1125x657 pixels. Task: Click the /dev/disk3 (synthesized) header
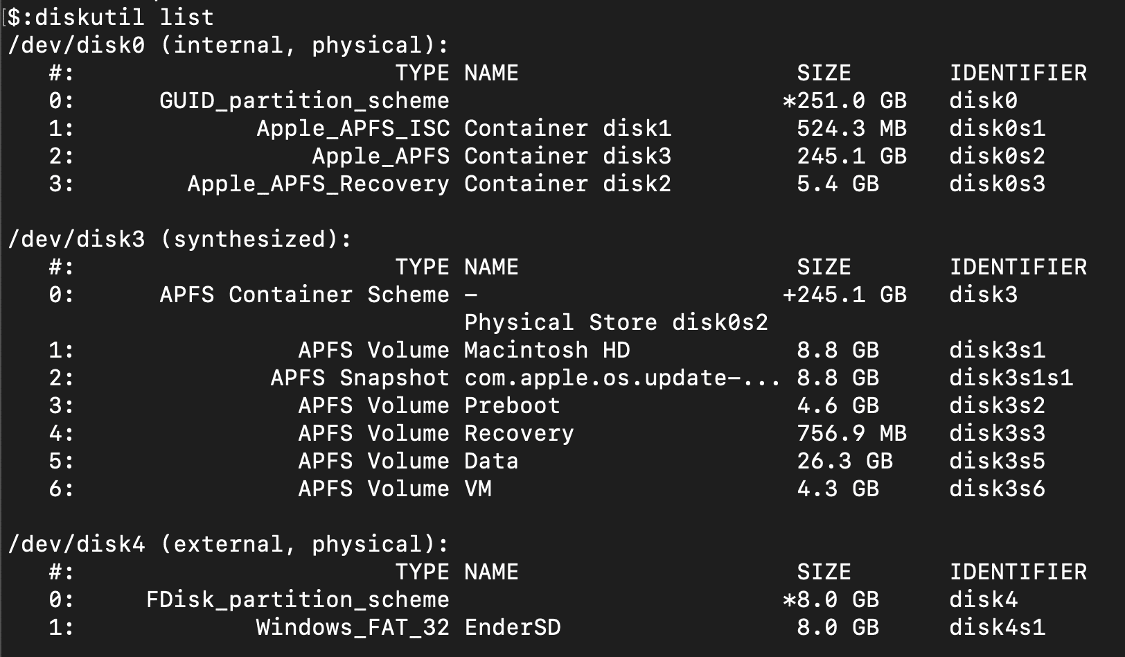point(179,239)
